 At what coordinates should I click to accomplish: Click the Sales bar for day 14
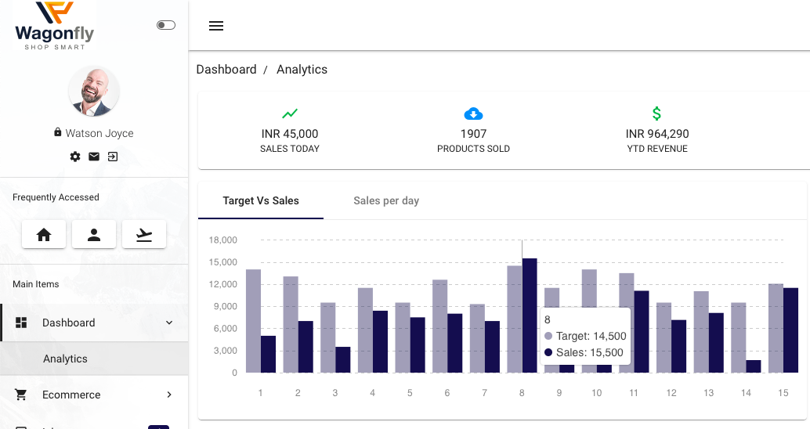[754, 366]
